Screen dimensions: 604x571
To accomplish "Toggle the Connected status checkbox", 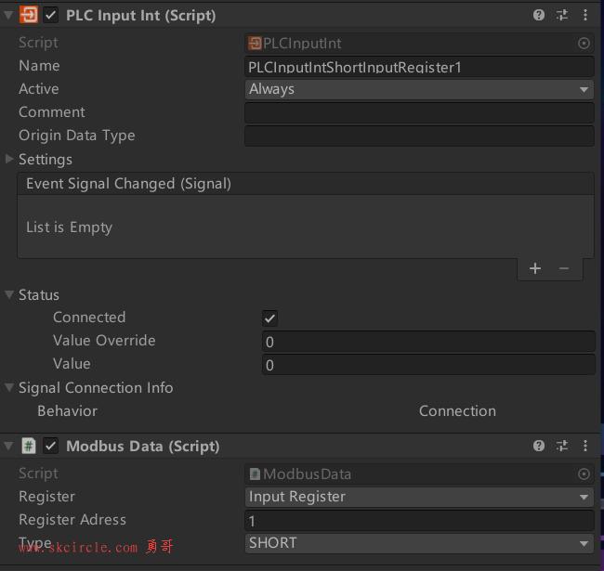I will coord(269,318).
